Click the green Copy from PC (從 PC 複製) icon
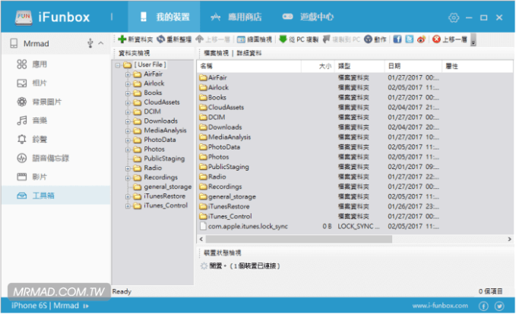 click(x=283, y=39)
